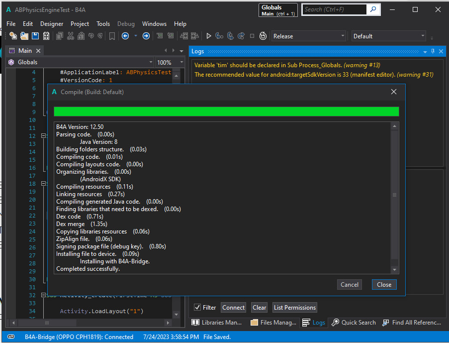
Task: Click the Uncomment block icon
Action: click(171, 36)
